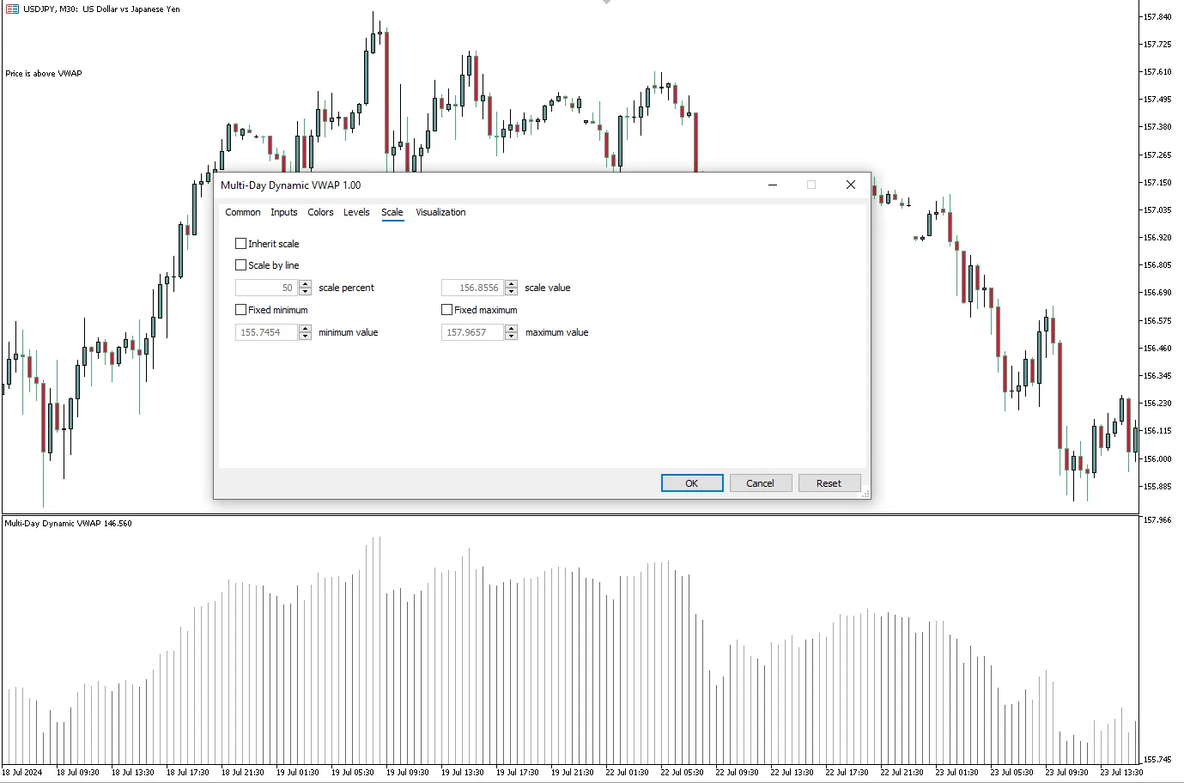Select the Scale tab
The image size is (1184, 783).
tap(392, 212)
